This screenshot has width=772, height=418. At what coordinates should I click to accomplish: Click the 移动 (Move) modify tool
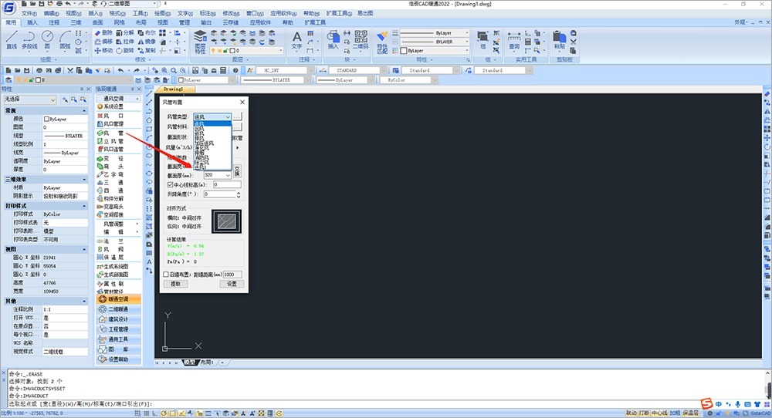(103, 50)
